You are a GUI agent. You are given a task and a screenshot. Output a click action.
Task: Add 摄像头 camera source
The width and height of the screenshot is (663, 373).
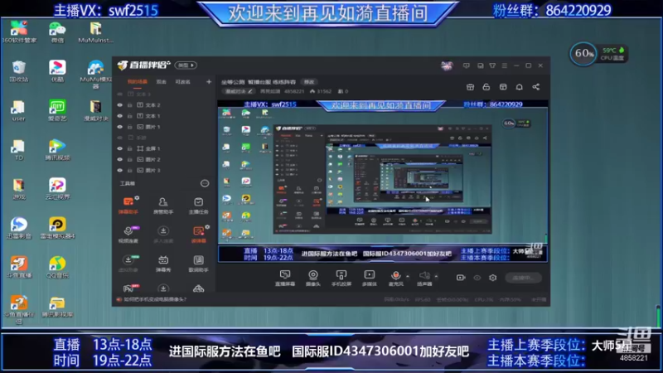[313, 278]
